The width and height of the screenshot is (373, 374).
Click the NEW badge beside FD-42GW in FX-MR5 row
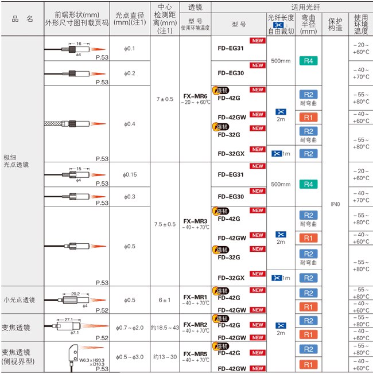click(x=258, y=368)
